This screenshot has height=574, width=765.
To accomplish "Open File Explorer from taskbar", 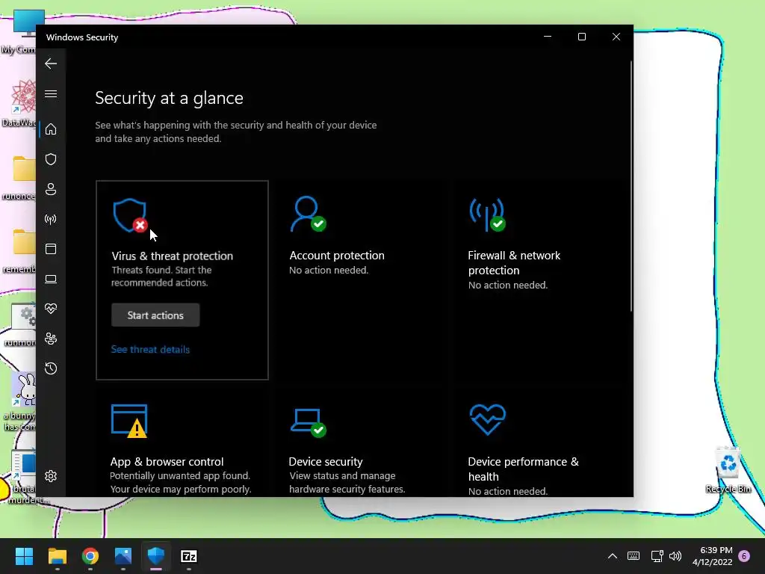I will pyautogui.click(x=57, y=556).
